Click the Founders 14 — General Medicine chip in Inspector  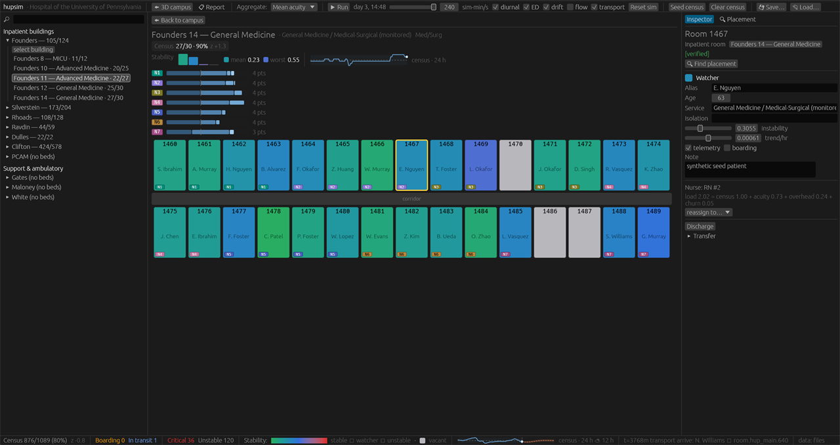[776, 44]
